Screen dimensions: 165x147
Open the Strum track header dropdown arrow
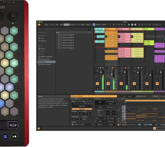pos(116,29)
